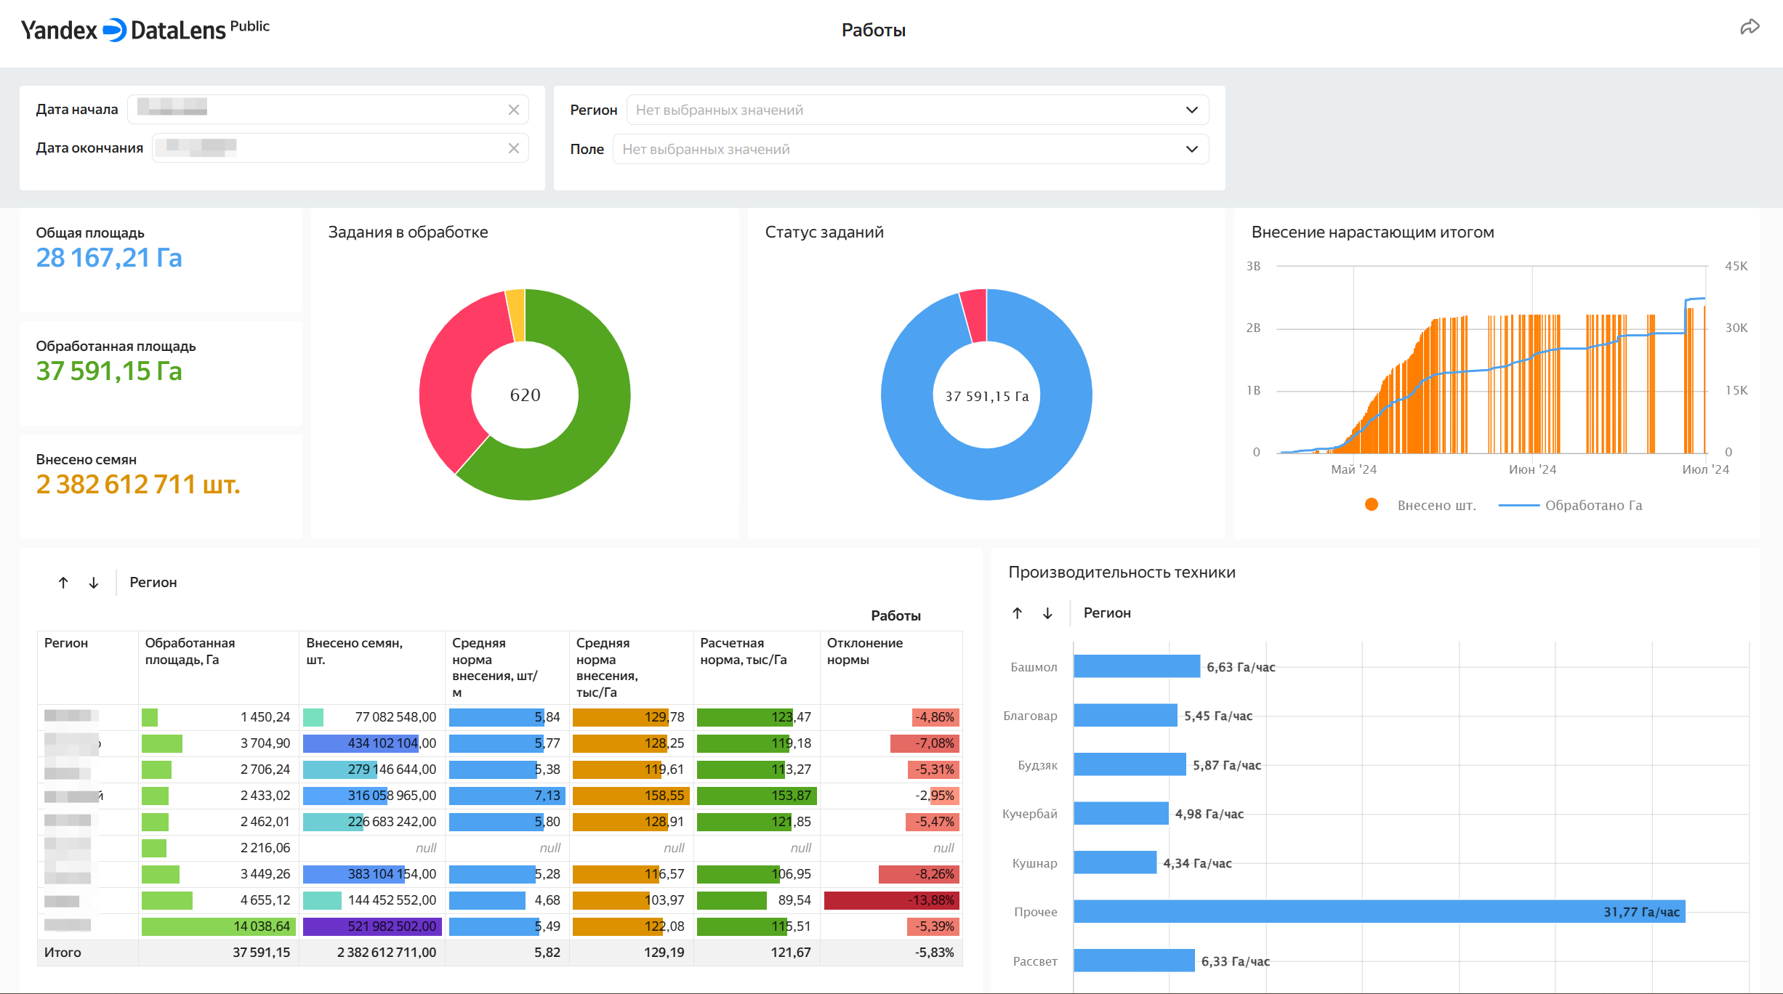Click the Отклонение нормы column header
The width and height of the screenshot is (1783, 994).
[864, 651]
